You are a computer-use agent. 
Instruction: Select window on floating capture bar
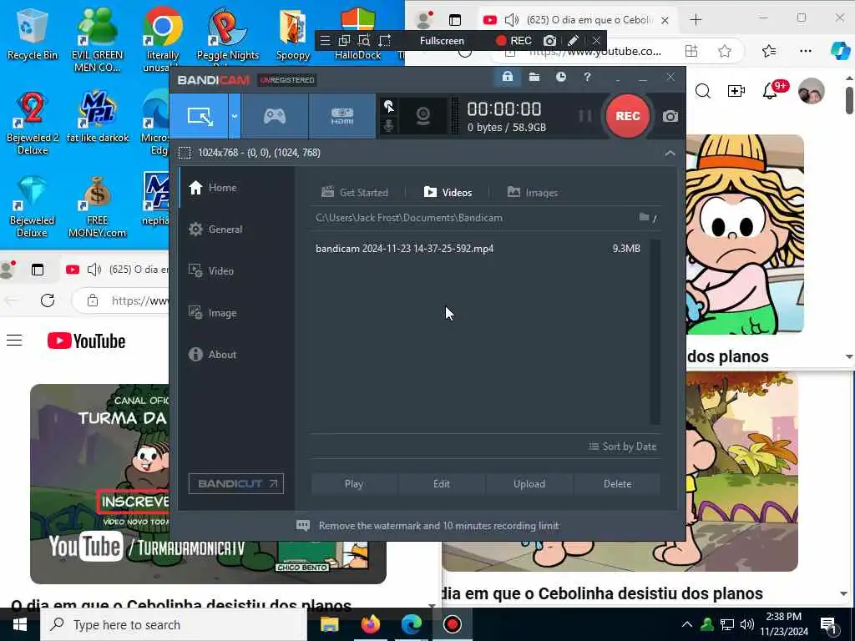click(344, 41)
